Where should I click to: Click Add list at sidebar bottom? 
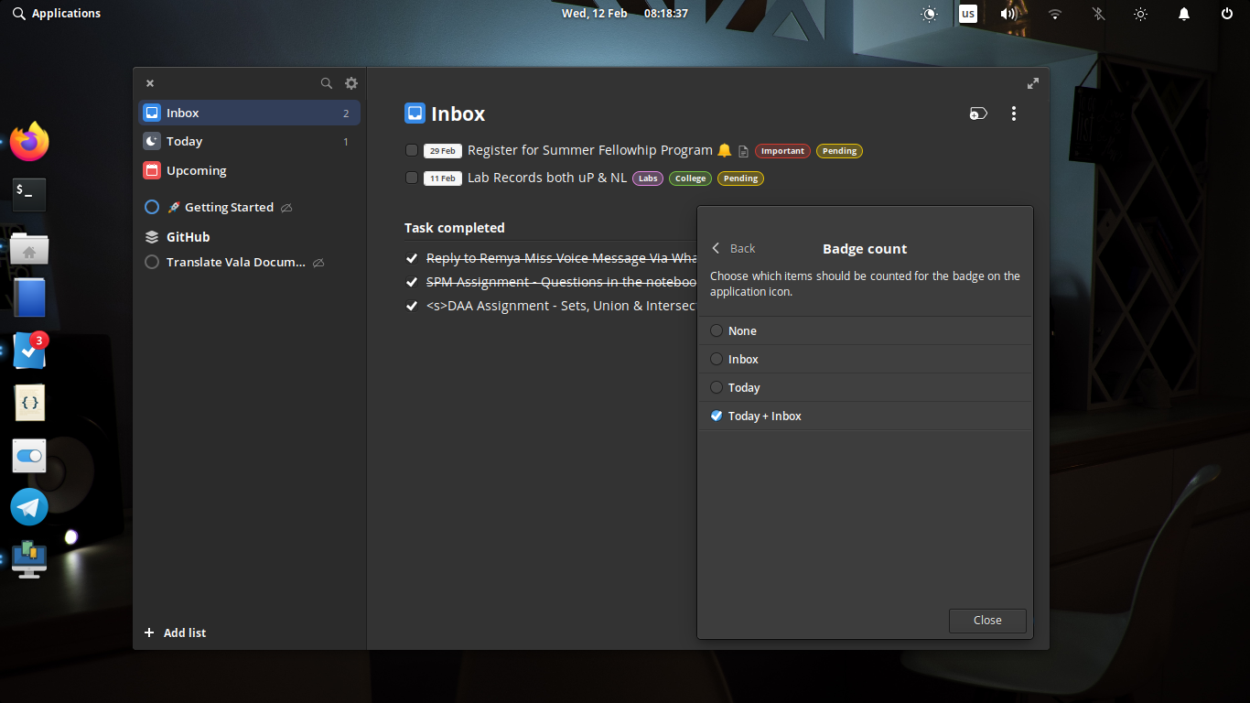(x=176, y=633)
